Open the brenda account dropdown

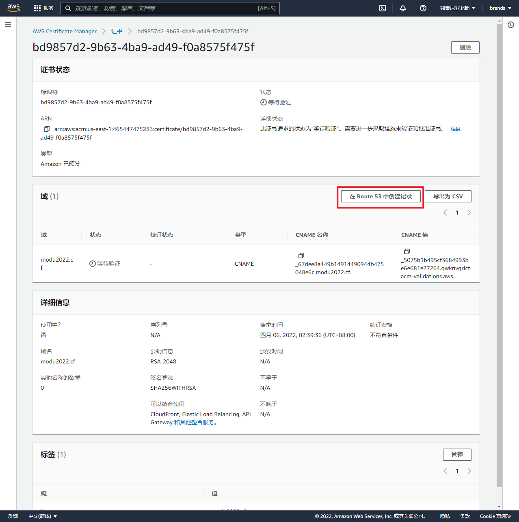(500, 8)
